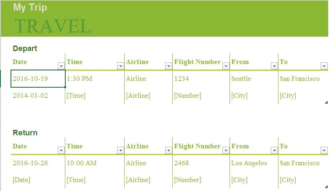
Task: Expand the Return To column filter
Action: [x=324, y=151]
